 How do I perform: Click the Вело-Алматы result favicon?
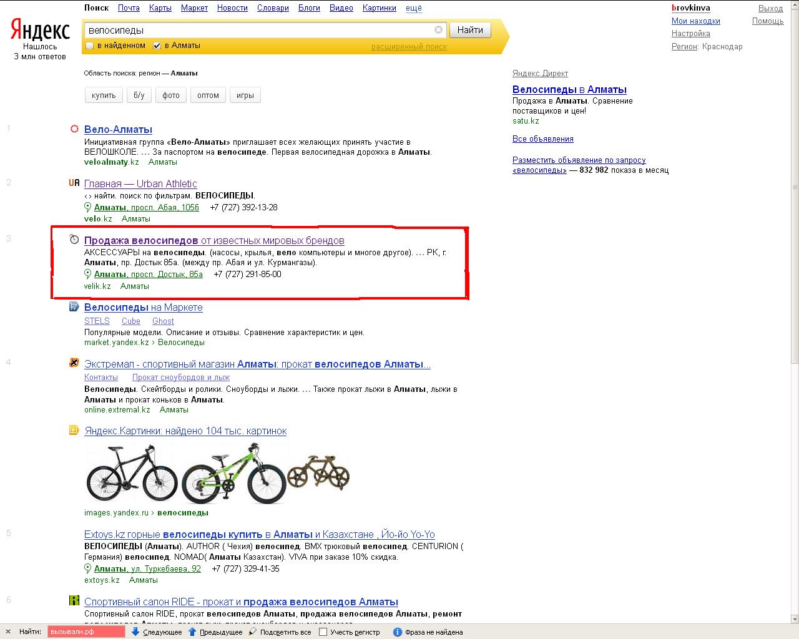[74, 129]
